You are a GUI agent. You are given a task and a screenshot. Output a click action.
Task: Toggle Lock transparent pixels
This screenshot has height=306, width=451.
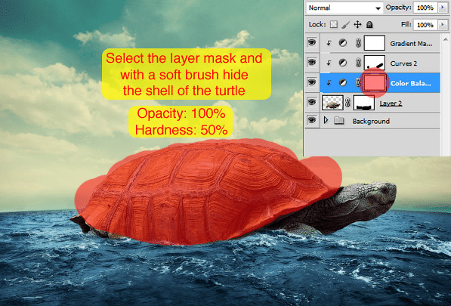[x=334, y=24]
